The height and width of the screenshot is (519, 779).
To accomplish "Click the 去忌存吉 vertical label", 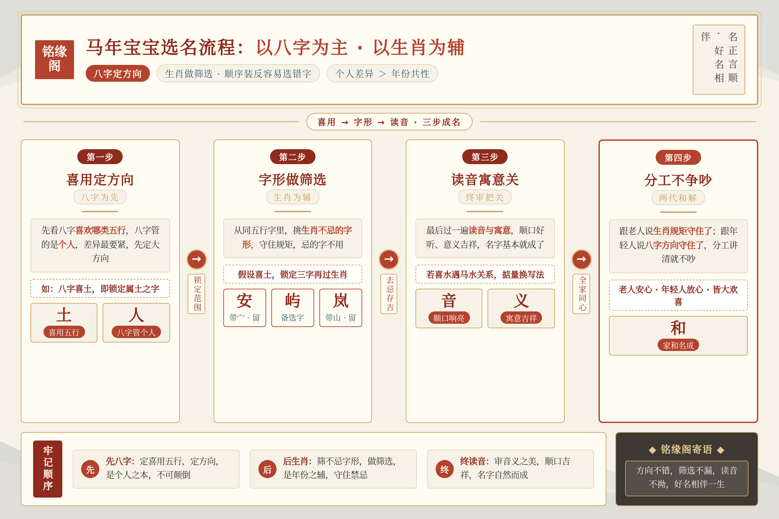I will [x=389, y=294].
